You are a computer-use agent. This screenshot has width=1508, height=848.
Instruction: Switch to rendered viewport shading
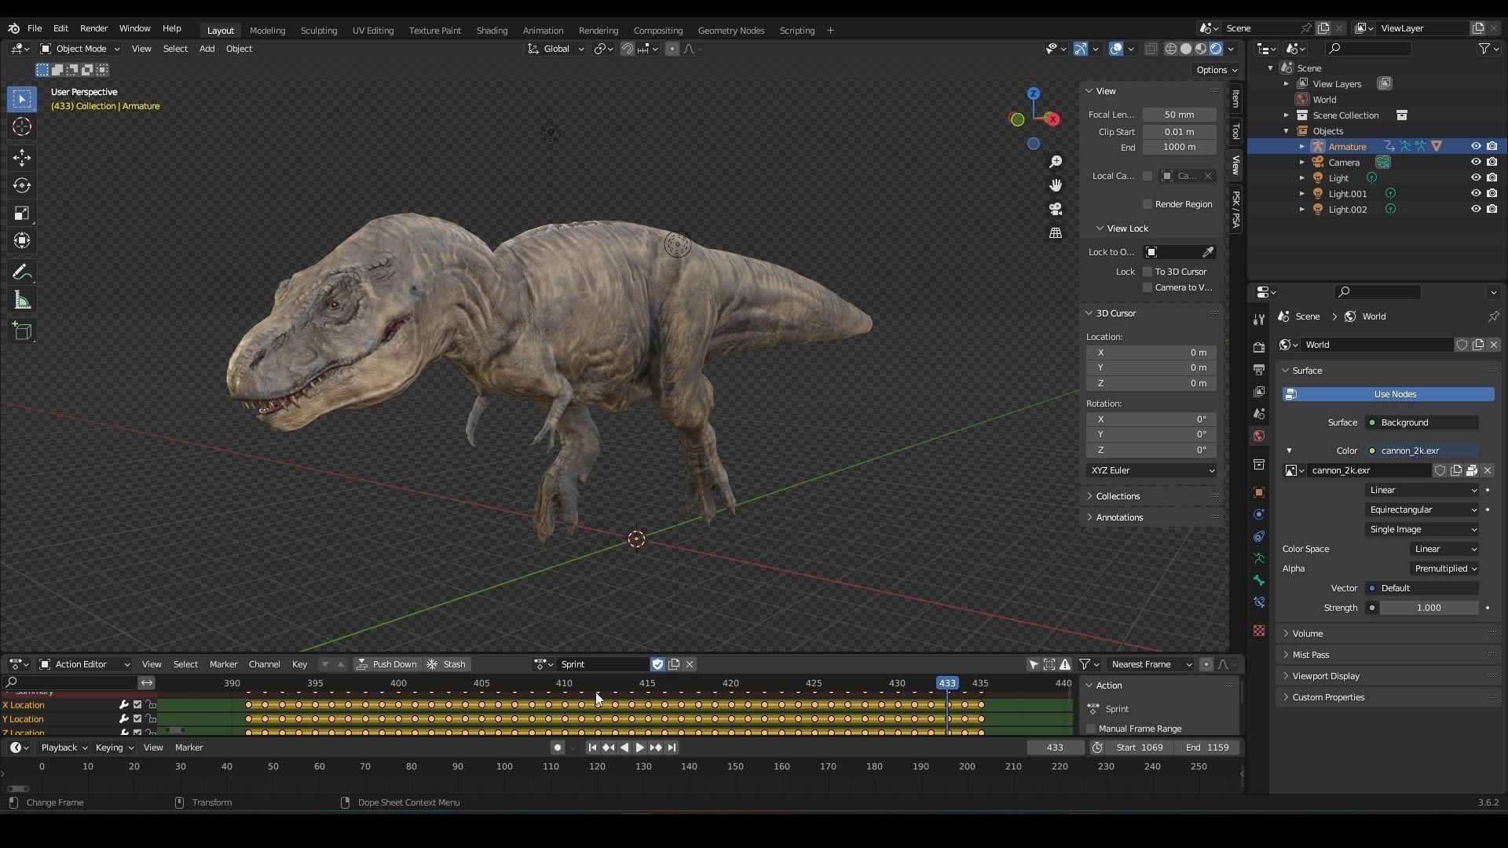coord(1216,49)
